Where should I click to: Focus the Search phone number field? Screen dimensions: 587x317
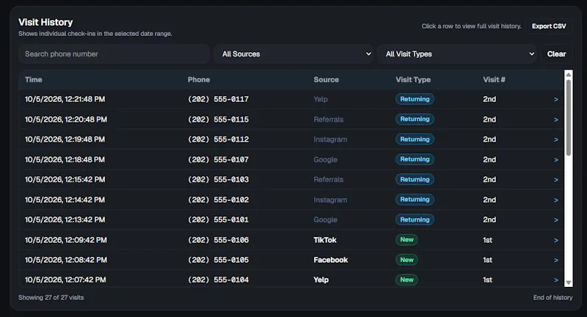pyautogui.click(x=114, y=54)
